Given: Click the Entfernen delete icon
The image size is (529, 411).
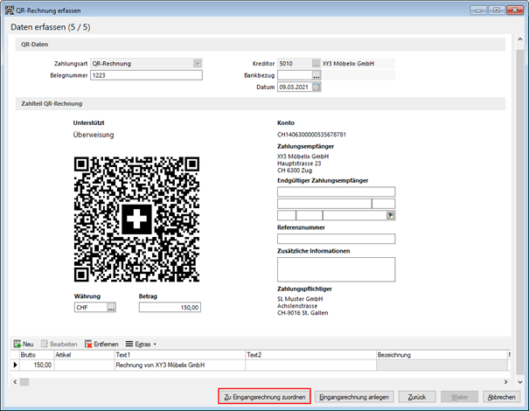Looking at the screenshot, I should [x=88, y=344].
